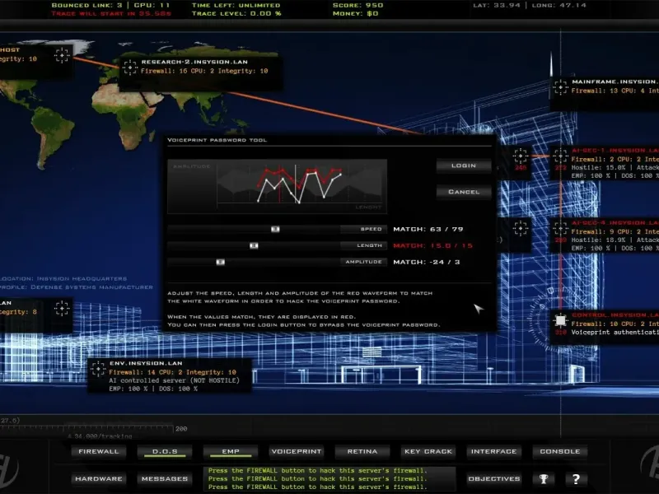Select the control.insysion server node square
Screen dimensions: 659x494
tap(560, 320)
